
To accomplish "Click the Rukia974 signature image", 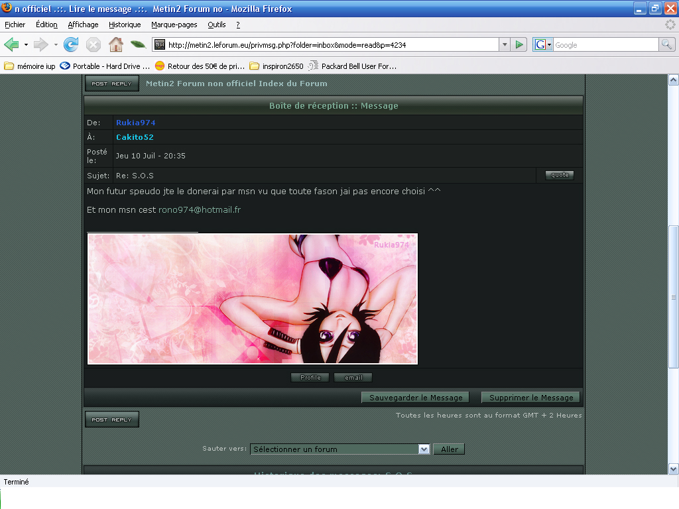I will coord(253,299).
